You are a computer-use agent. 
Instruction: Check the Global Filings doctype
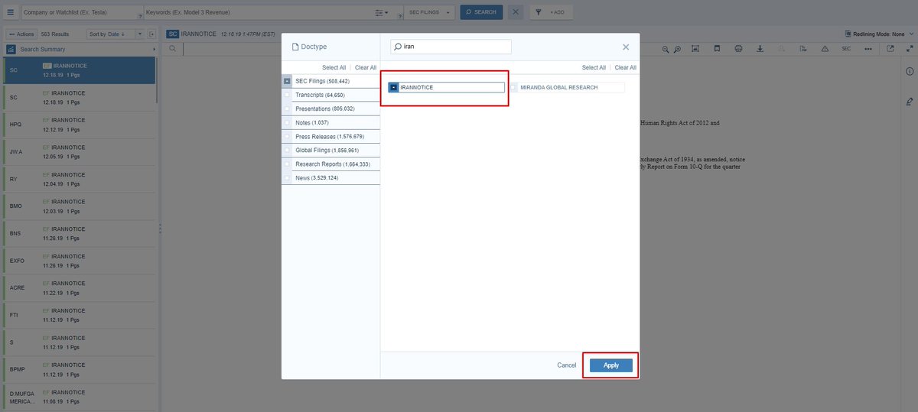pyautogui.click(x=287, y=150)
